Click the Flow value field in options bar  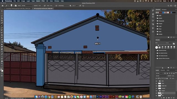pyautogui.click(x=51, y=5)
